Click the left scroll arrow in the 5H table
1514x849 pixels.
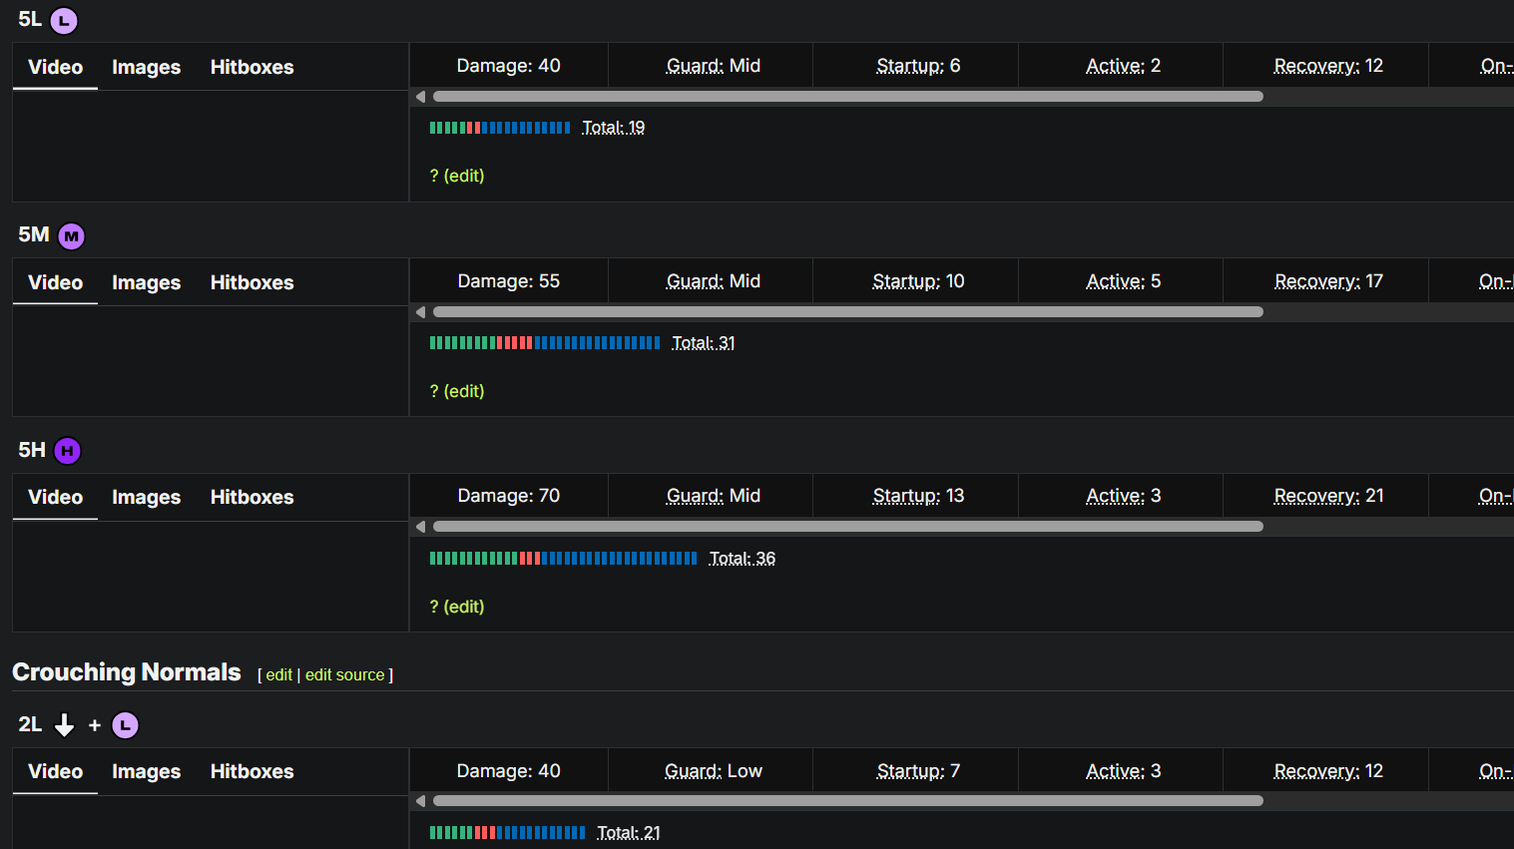tap(421, 527)
